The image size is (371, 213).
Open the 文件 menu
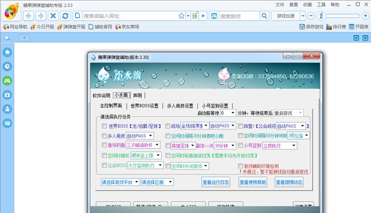(279, 5)
